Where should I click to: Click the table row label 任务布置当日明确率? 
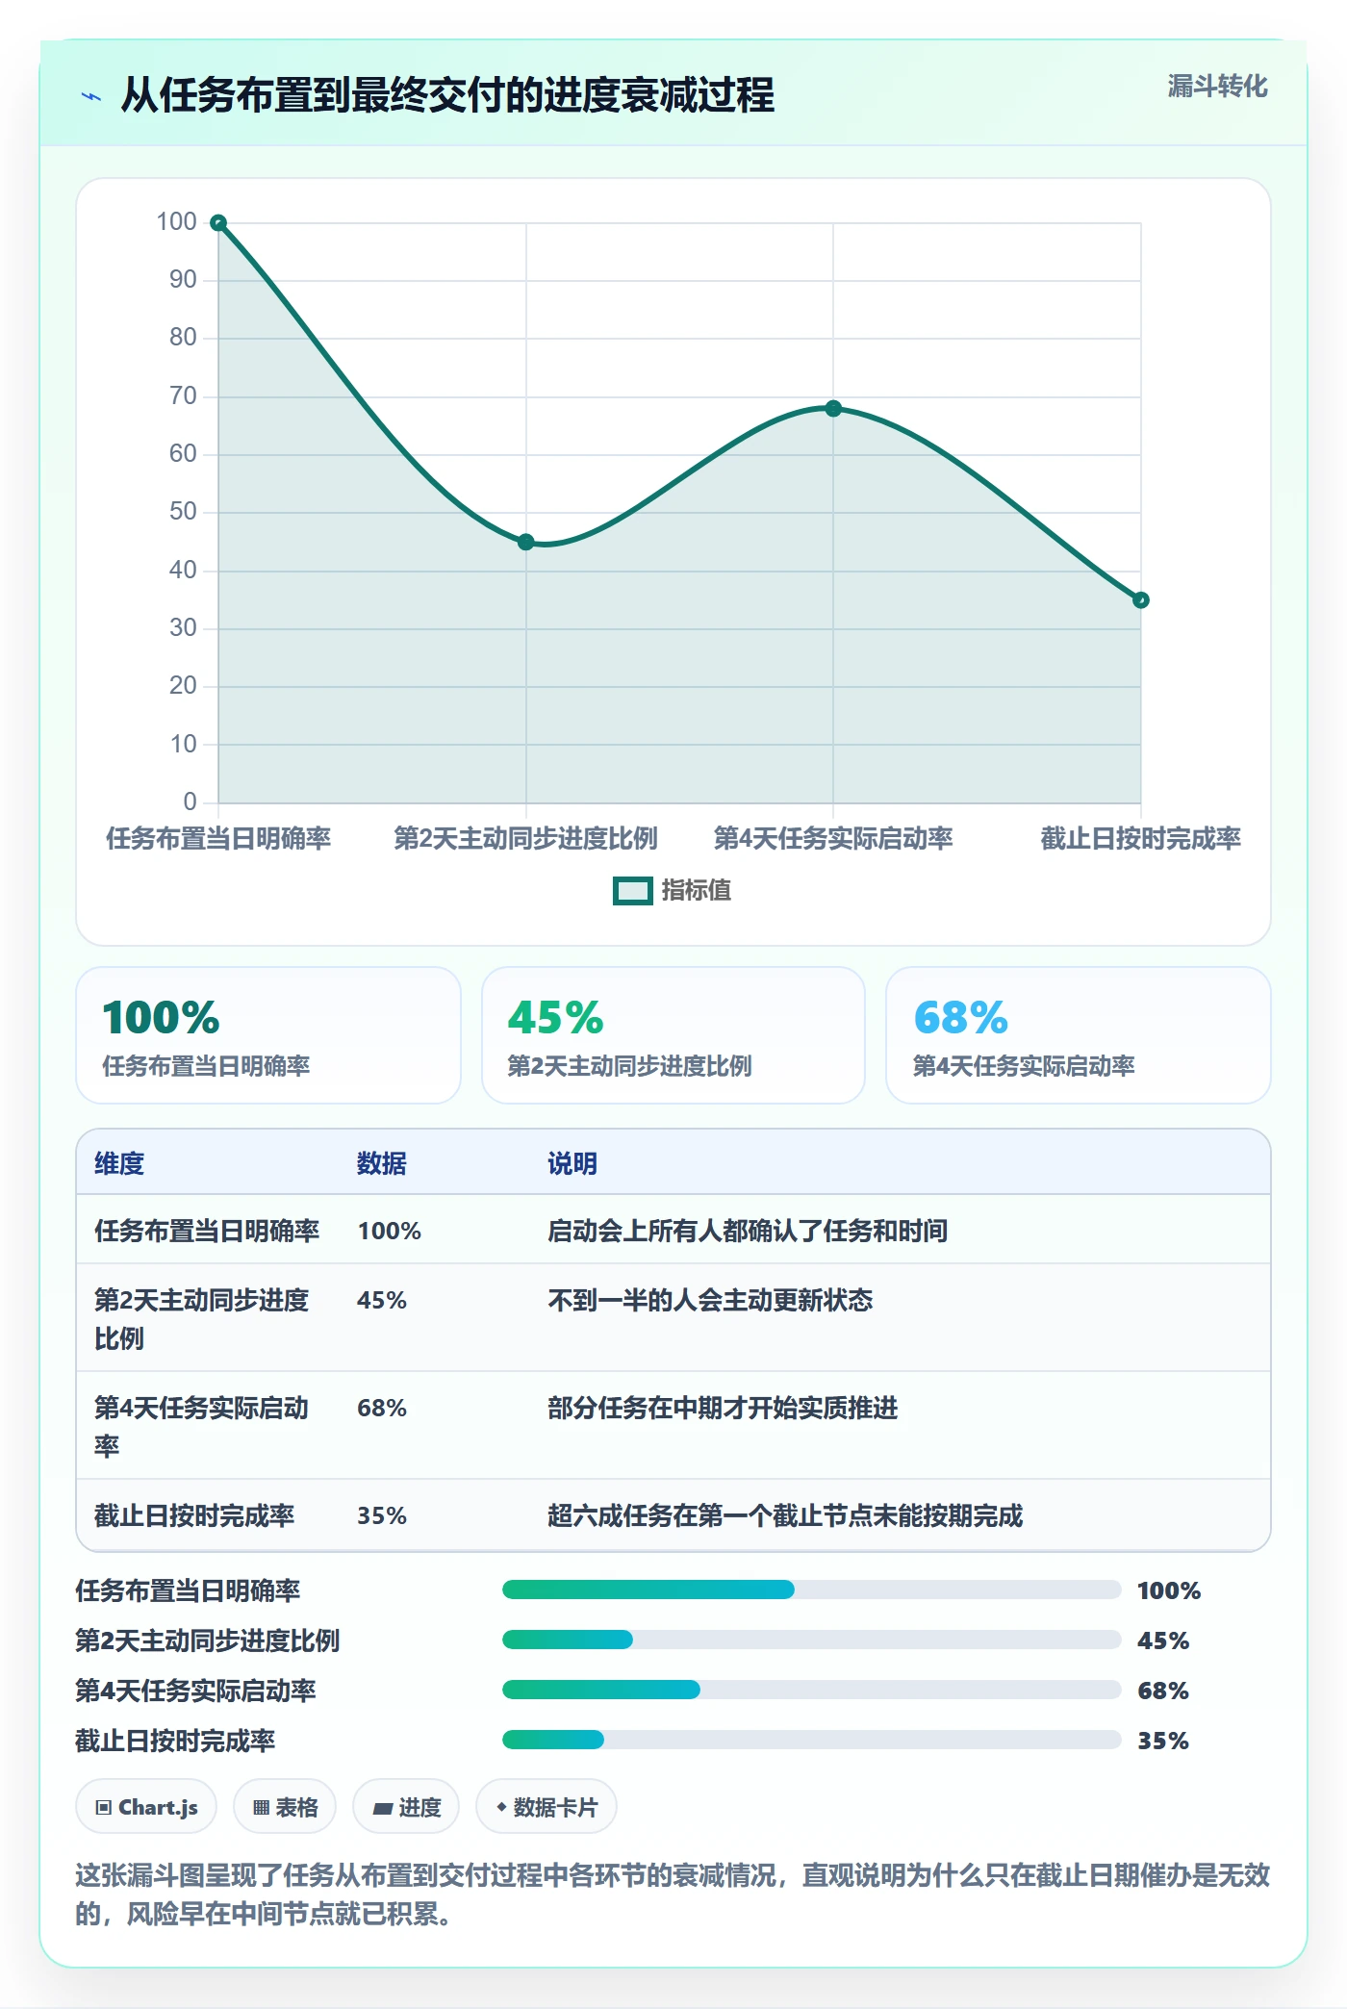pos(207,1231)
